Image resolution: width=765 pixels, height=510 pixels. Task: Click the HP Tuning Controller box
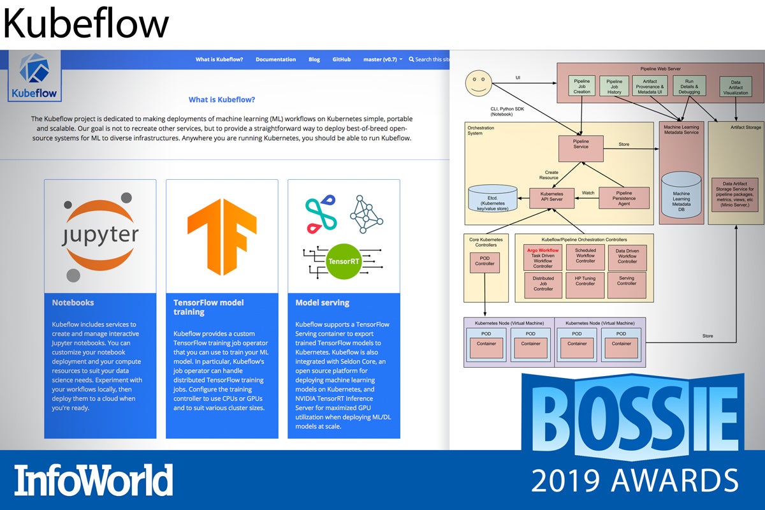click(585, 284)
